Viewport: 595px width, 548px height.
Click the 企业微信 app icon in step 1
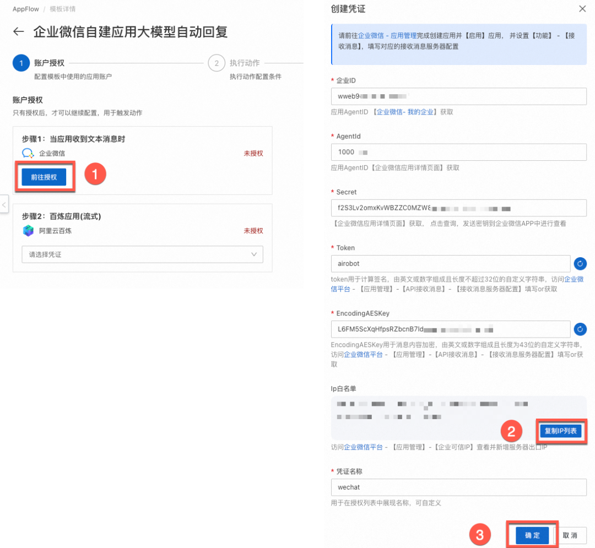point(28,153)
